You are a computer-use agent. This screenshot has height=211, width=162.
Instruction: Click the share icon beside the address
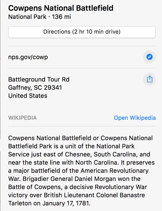coord(150,79)
